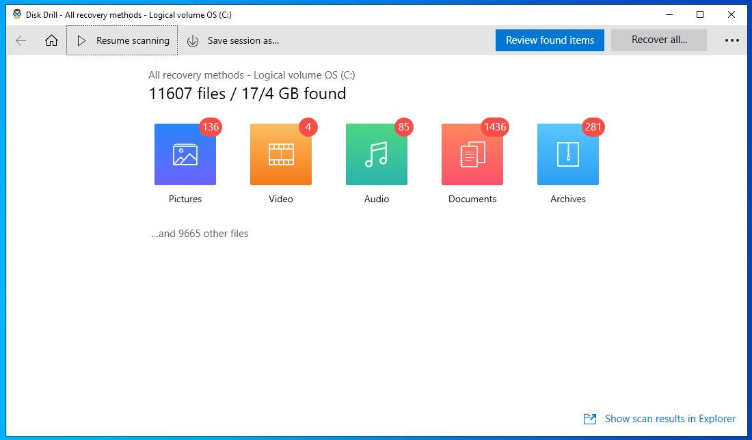Click Recover all... button

tap(658, 40)
